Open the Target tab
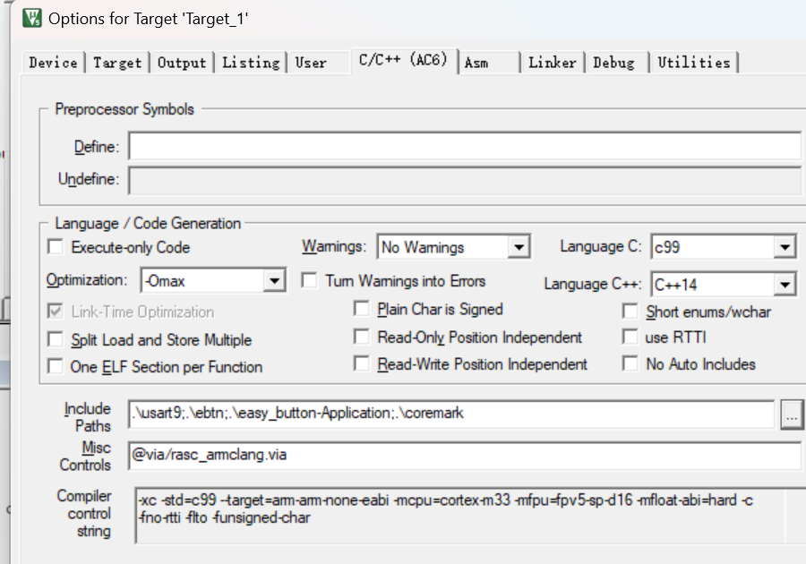Viewport: 806px width, 564px height. [117, 63]
